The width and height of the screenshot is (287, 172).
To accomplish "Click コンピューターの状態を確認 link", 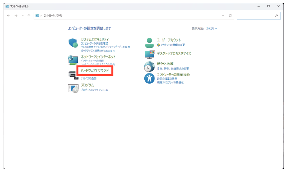I will point(94,43).
